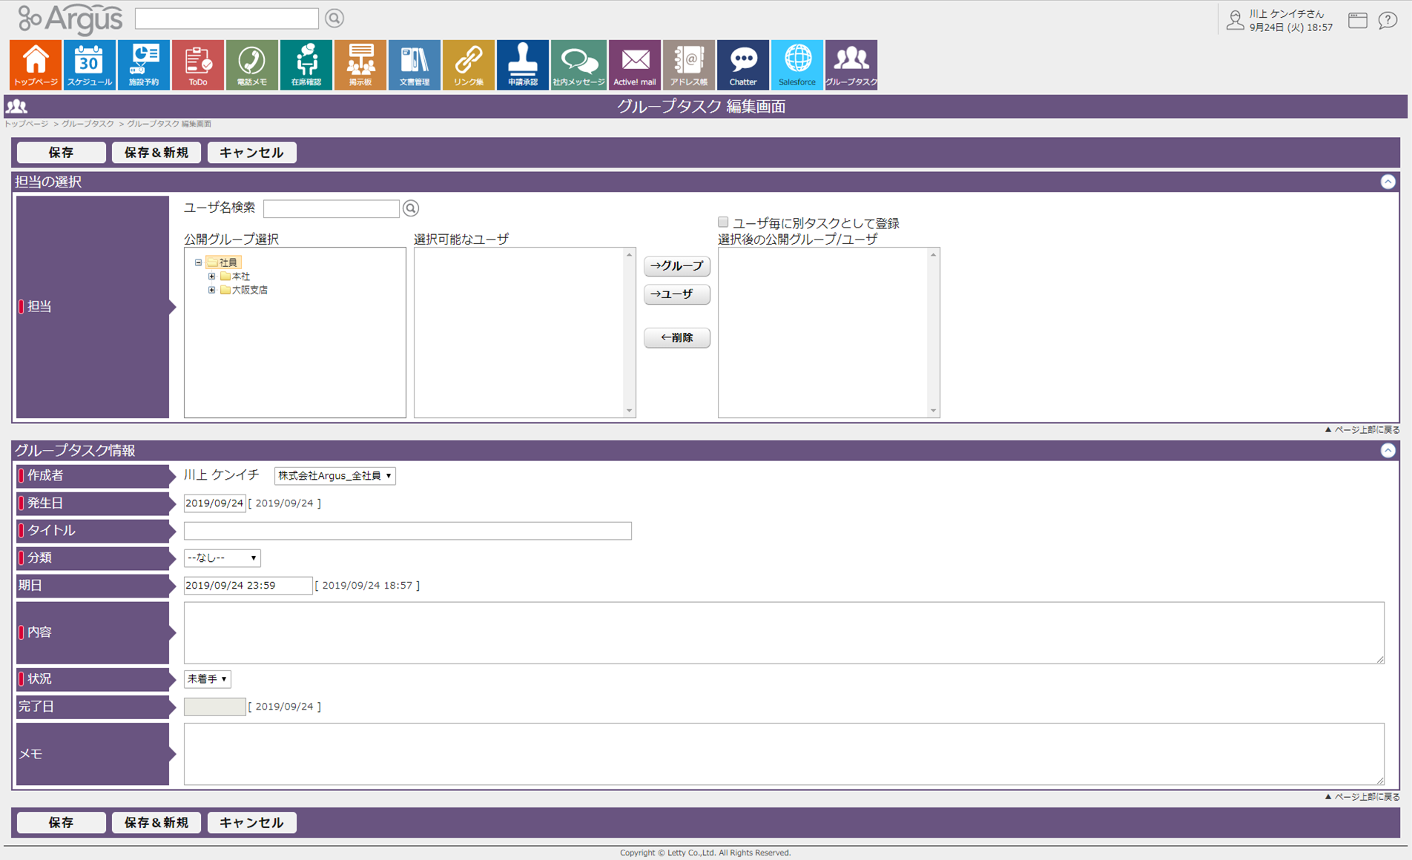Click the Argus logo
Screen dimensions: 1412x860
click(x=70, y=19)
